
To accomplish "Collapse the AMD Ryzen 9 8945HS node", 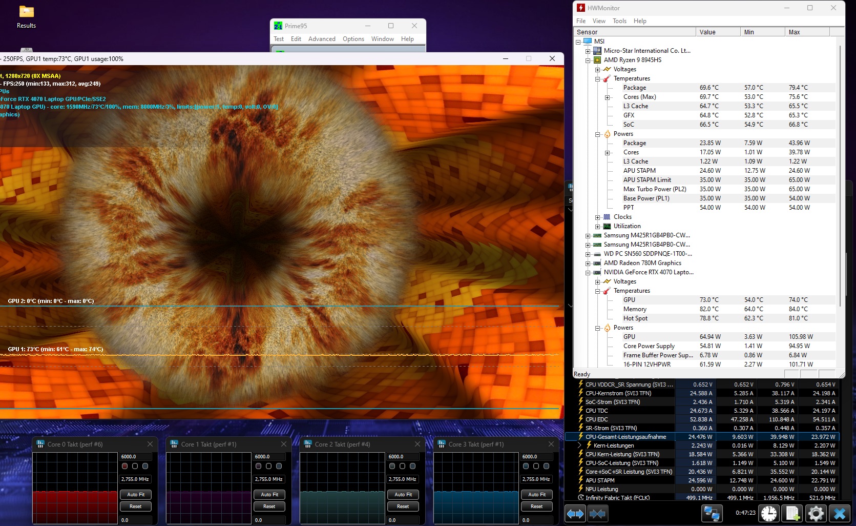I will [x=588, y=60].
